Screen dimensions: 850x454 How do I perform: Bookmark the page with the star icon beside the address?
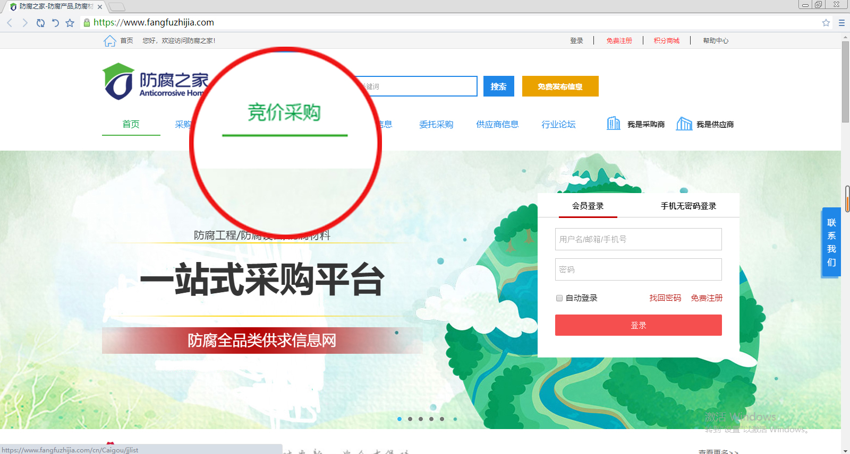click(70, 23)
